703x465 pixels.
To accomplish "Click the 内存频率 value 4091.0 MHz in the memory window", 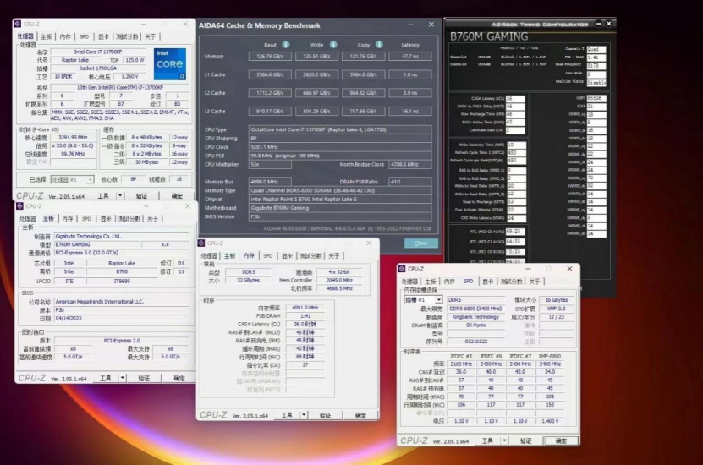I will [x=305, y=307].
